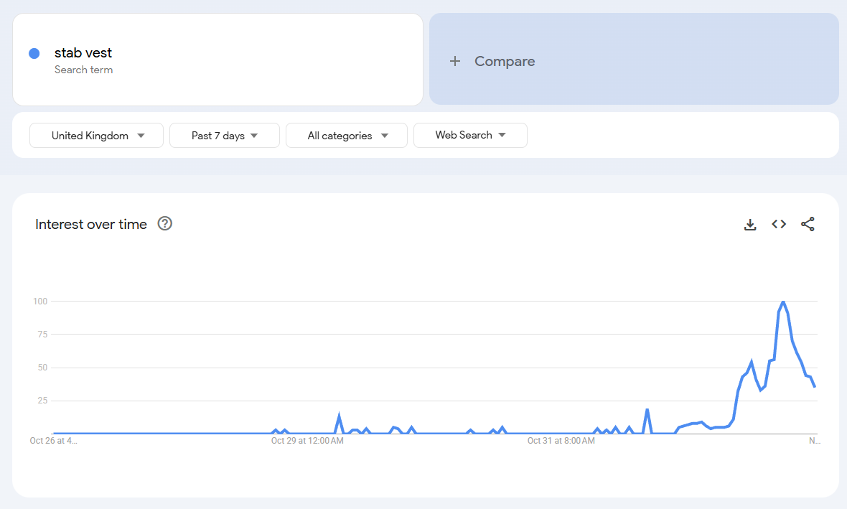Click the plus icon to add comparison
This screenshot has width=847, height=509.
pyautogui.click(x=455, y=61)
